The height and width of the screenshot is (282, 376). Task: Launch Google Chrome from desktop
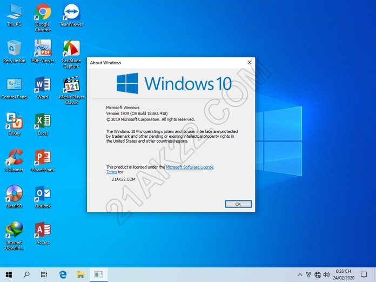click(43, 17)
